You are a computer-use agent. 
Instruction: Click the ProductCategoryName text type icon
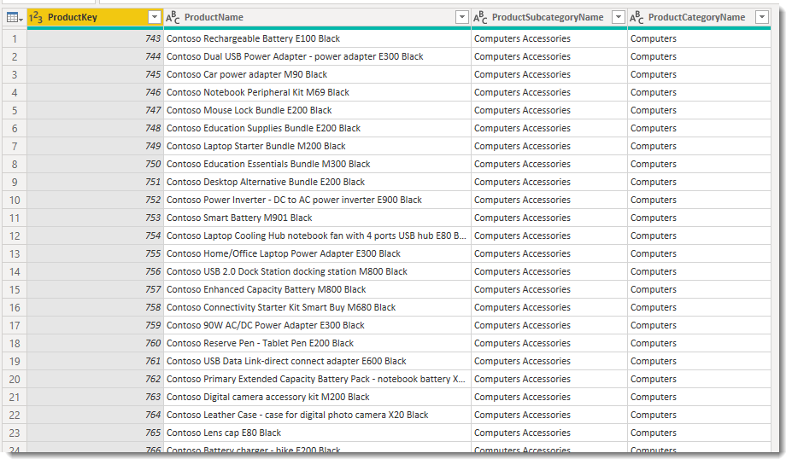pos(637,18)
